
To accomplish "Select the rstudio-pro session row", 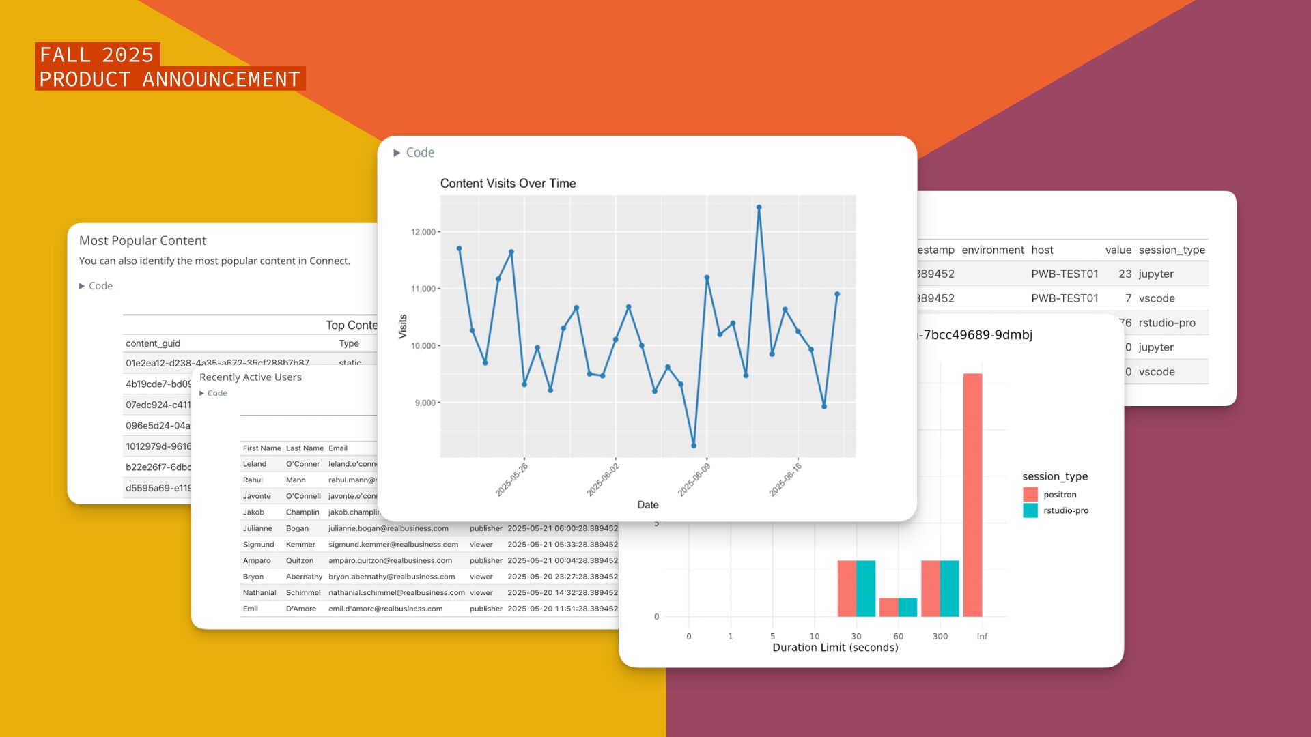I will (1166, 323).
